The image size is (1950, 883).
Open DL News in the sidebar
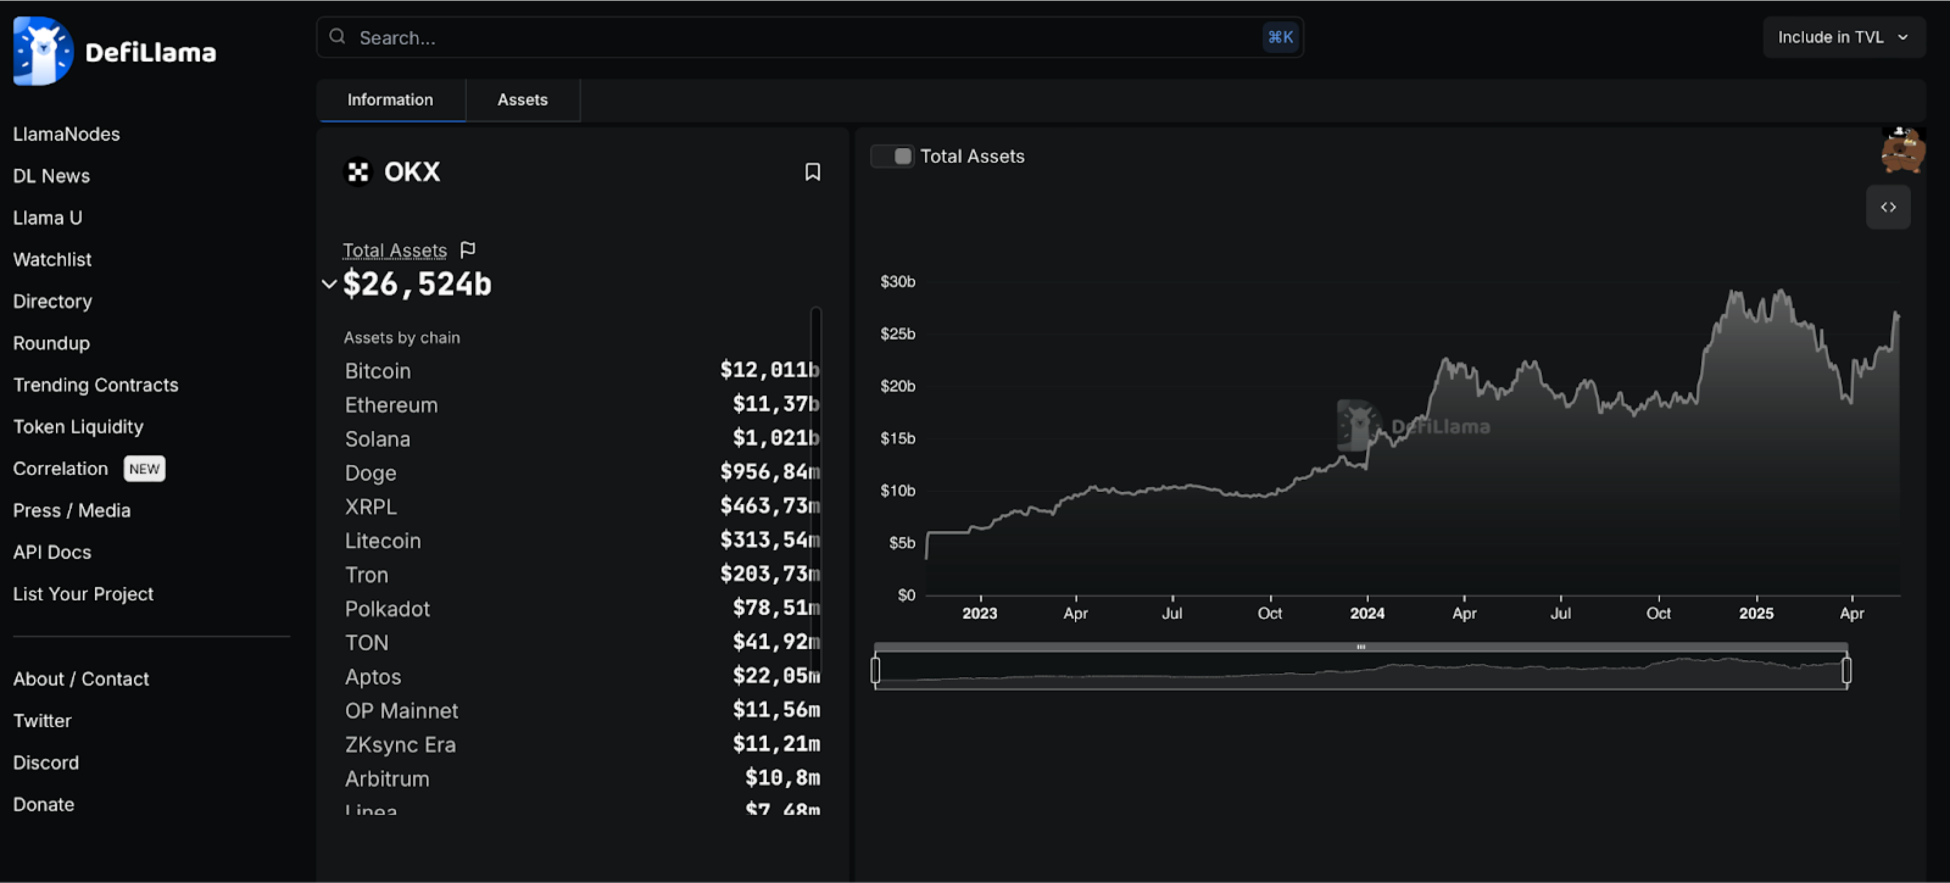point(52,176)
